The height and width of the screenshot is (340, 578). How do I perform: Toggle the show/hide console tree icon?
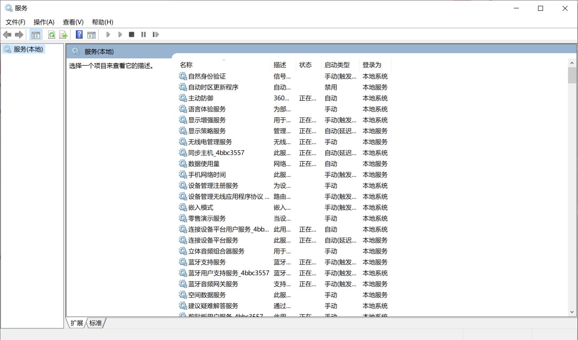pos(36,35)
